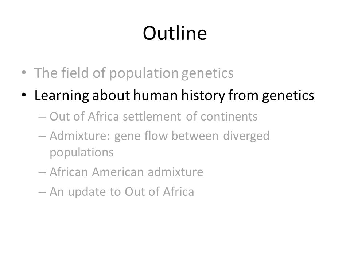Click the dash before 'Out of Africa settlement'
Screen dimensions: 350x263
(x=42, y=117)
